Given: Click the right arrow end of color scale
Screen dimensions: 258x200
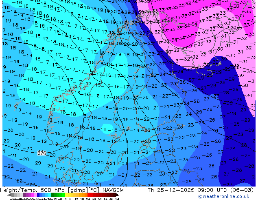Looking at the screenshot, I should pos(117,195).
